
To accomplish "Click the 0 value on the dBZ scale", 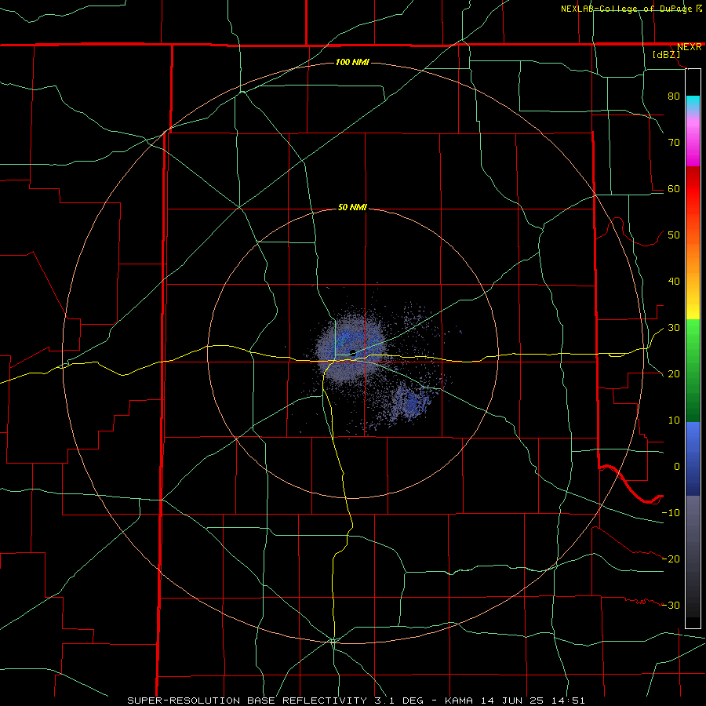I will point(677,467).
